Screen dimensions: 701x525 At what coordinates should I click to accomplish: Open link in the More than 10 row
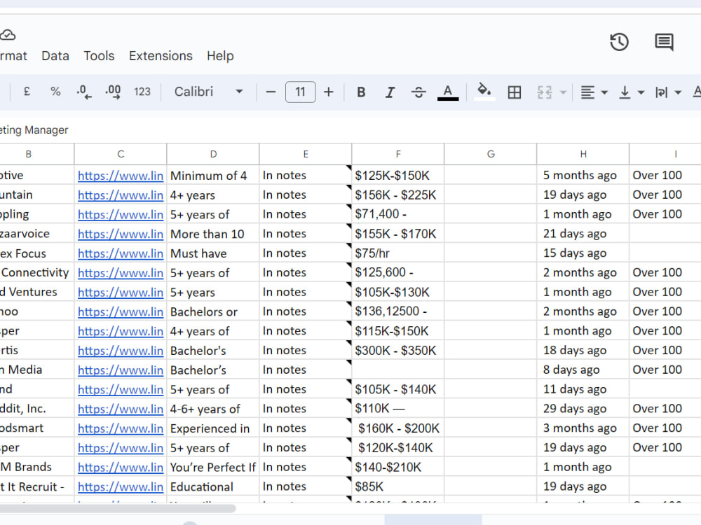[121, 234]
